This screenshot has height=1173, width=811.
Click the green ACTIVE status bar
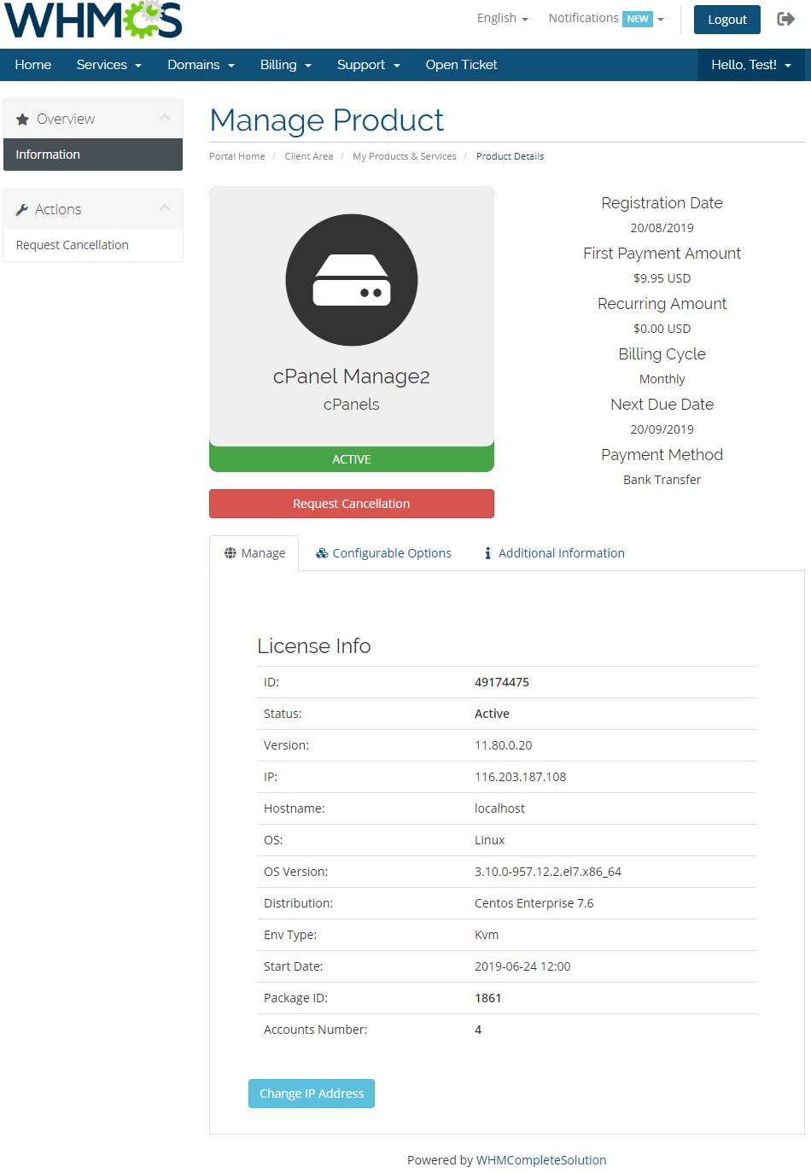pyautogui.click(x=352, y=459)
